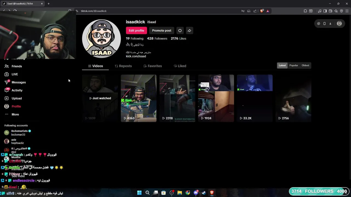Click the 2176 Likes count
The width and height of the screenshot is (351, 197).
coord(179,39)
